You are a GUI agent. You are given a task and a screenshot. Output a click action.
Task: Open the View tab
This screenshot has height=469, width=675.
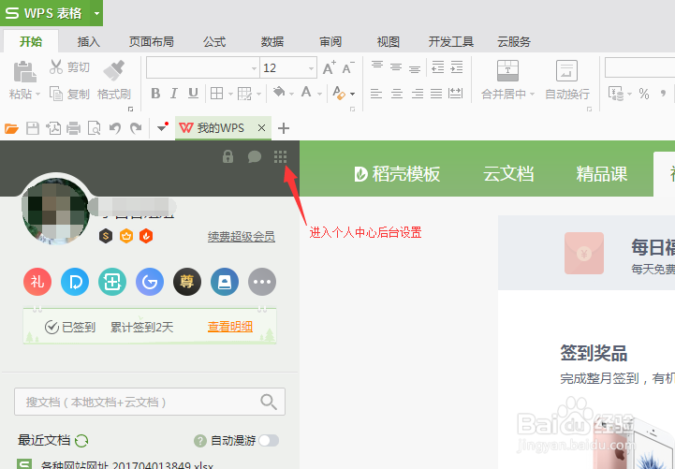point(389,42)
